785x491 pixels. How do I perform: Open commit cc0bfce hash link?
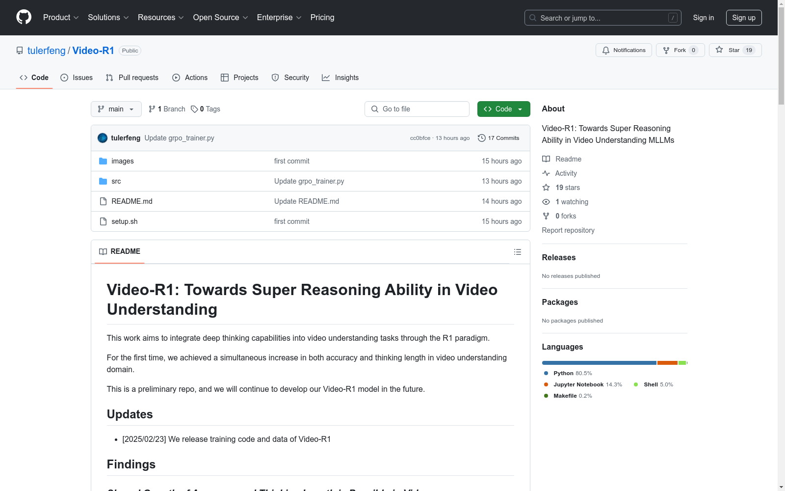(420, 138)
